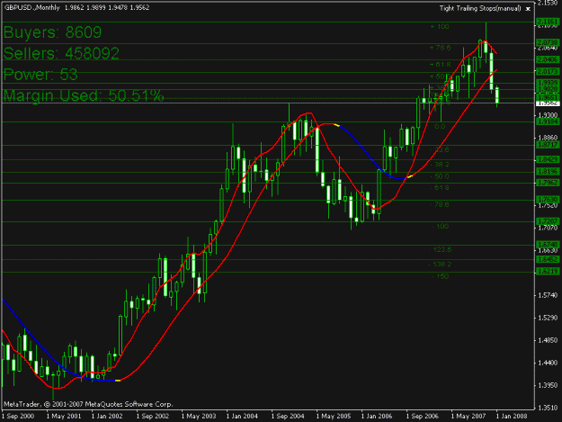Click the 1.9300 price scale value
The width and height of the screenshot is (562, 422).
(548, 115)
